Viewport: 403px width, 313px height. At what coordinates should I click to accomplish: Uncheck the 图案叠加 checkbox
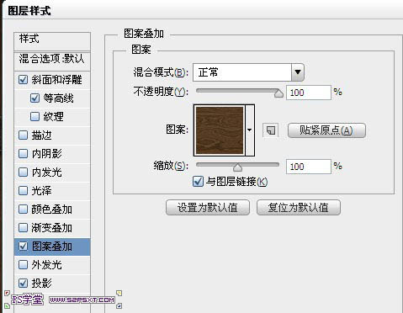pyautogui.click(x=23, y=247)
